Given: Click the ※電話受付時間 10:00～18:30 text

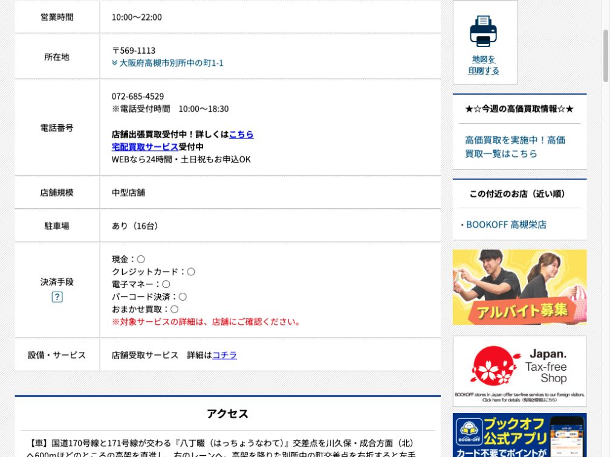Looking at the screenshot, I should point(170,109).
